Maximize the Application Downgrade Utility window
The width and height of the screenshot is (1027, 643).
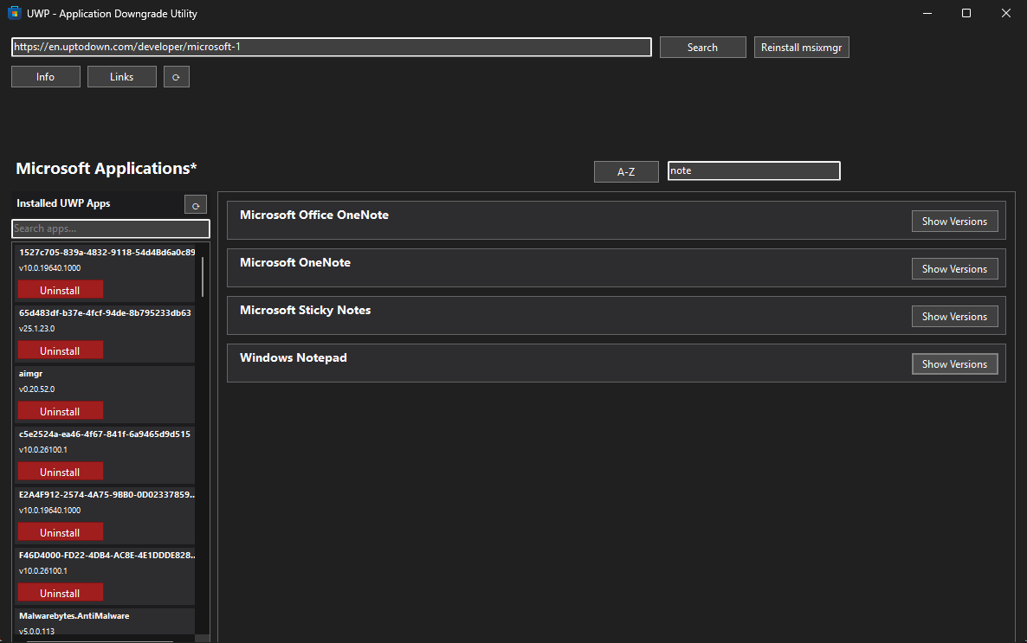tap(966, 13)
